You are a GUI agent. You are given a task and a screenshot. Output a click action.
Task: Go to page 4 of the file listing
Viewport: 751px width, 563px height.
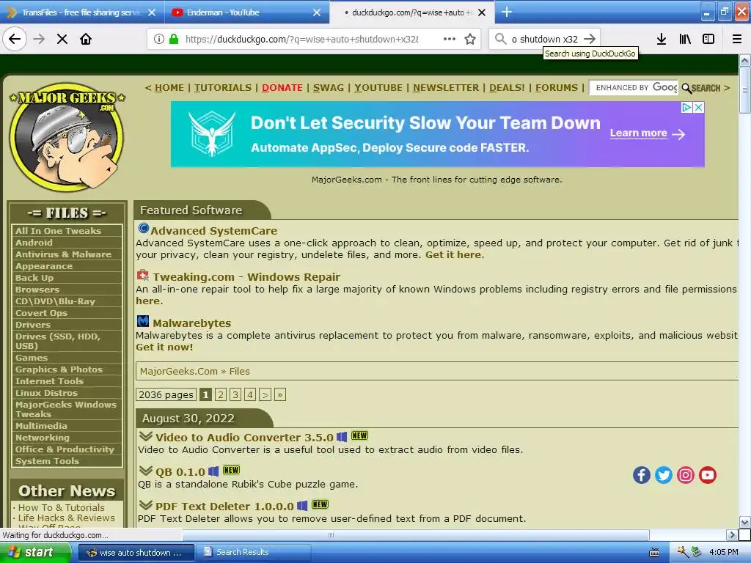click(250, 394)
